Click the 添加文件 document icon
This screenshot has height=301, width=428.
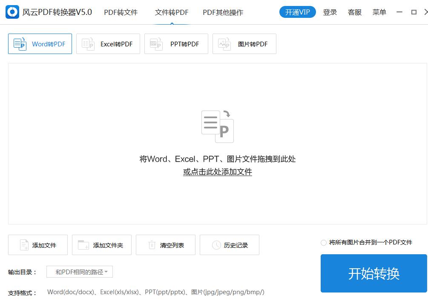24,244
